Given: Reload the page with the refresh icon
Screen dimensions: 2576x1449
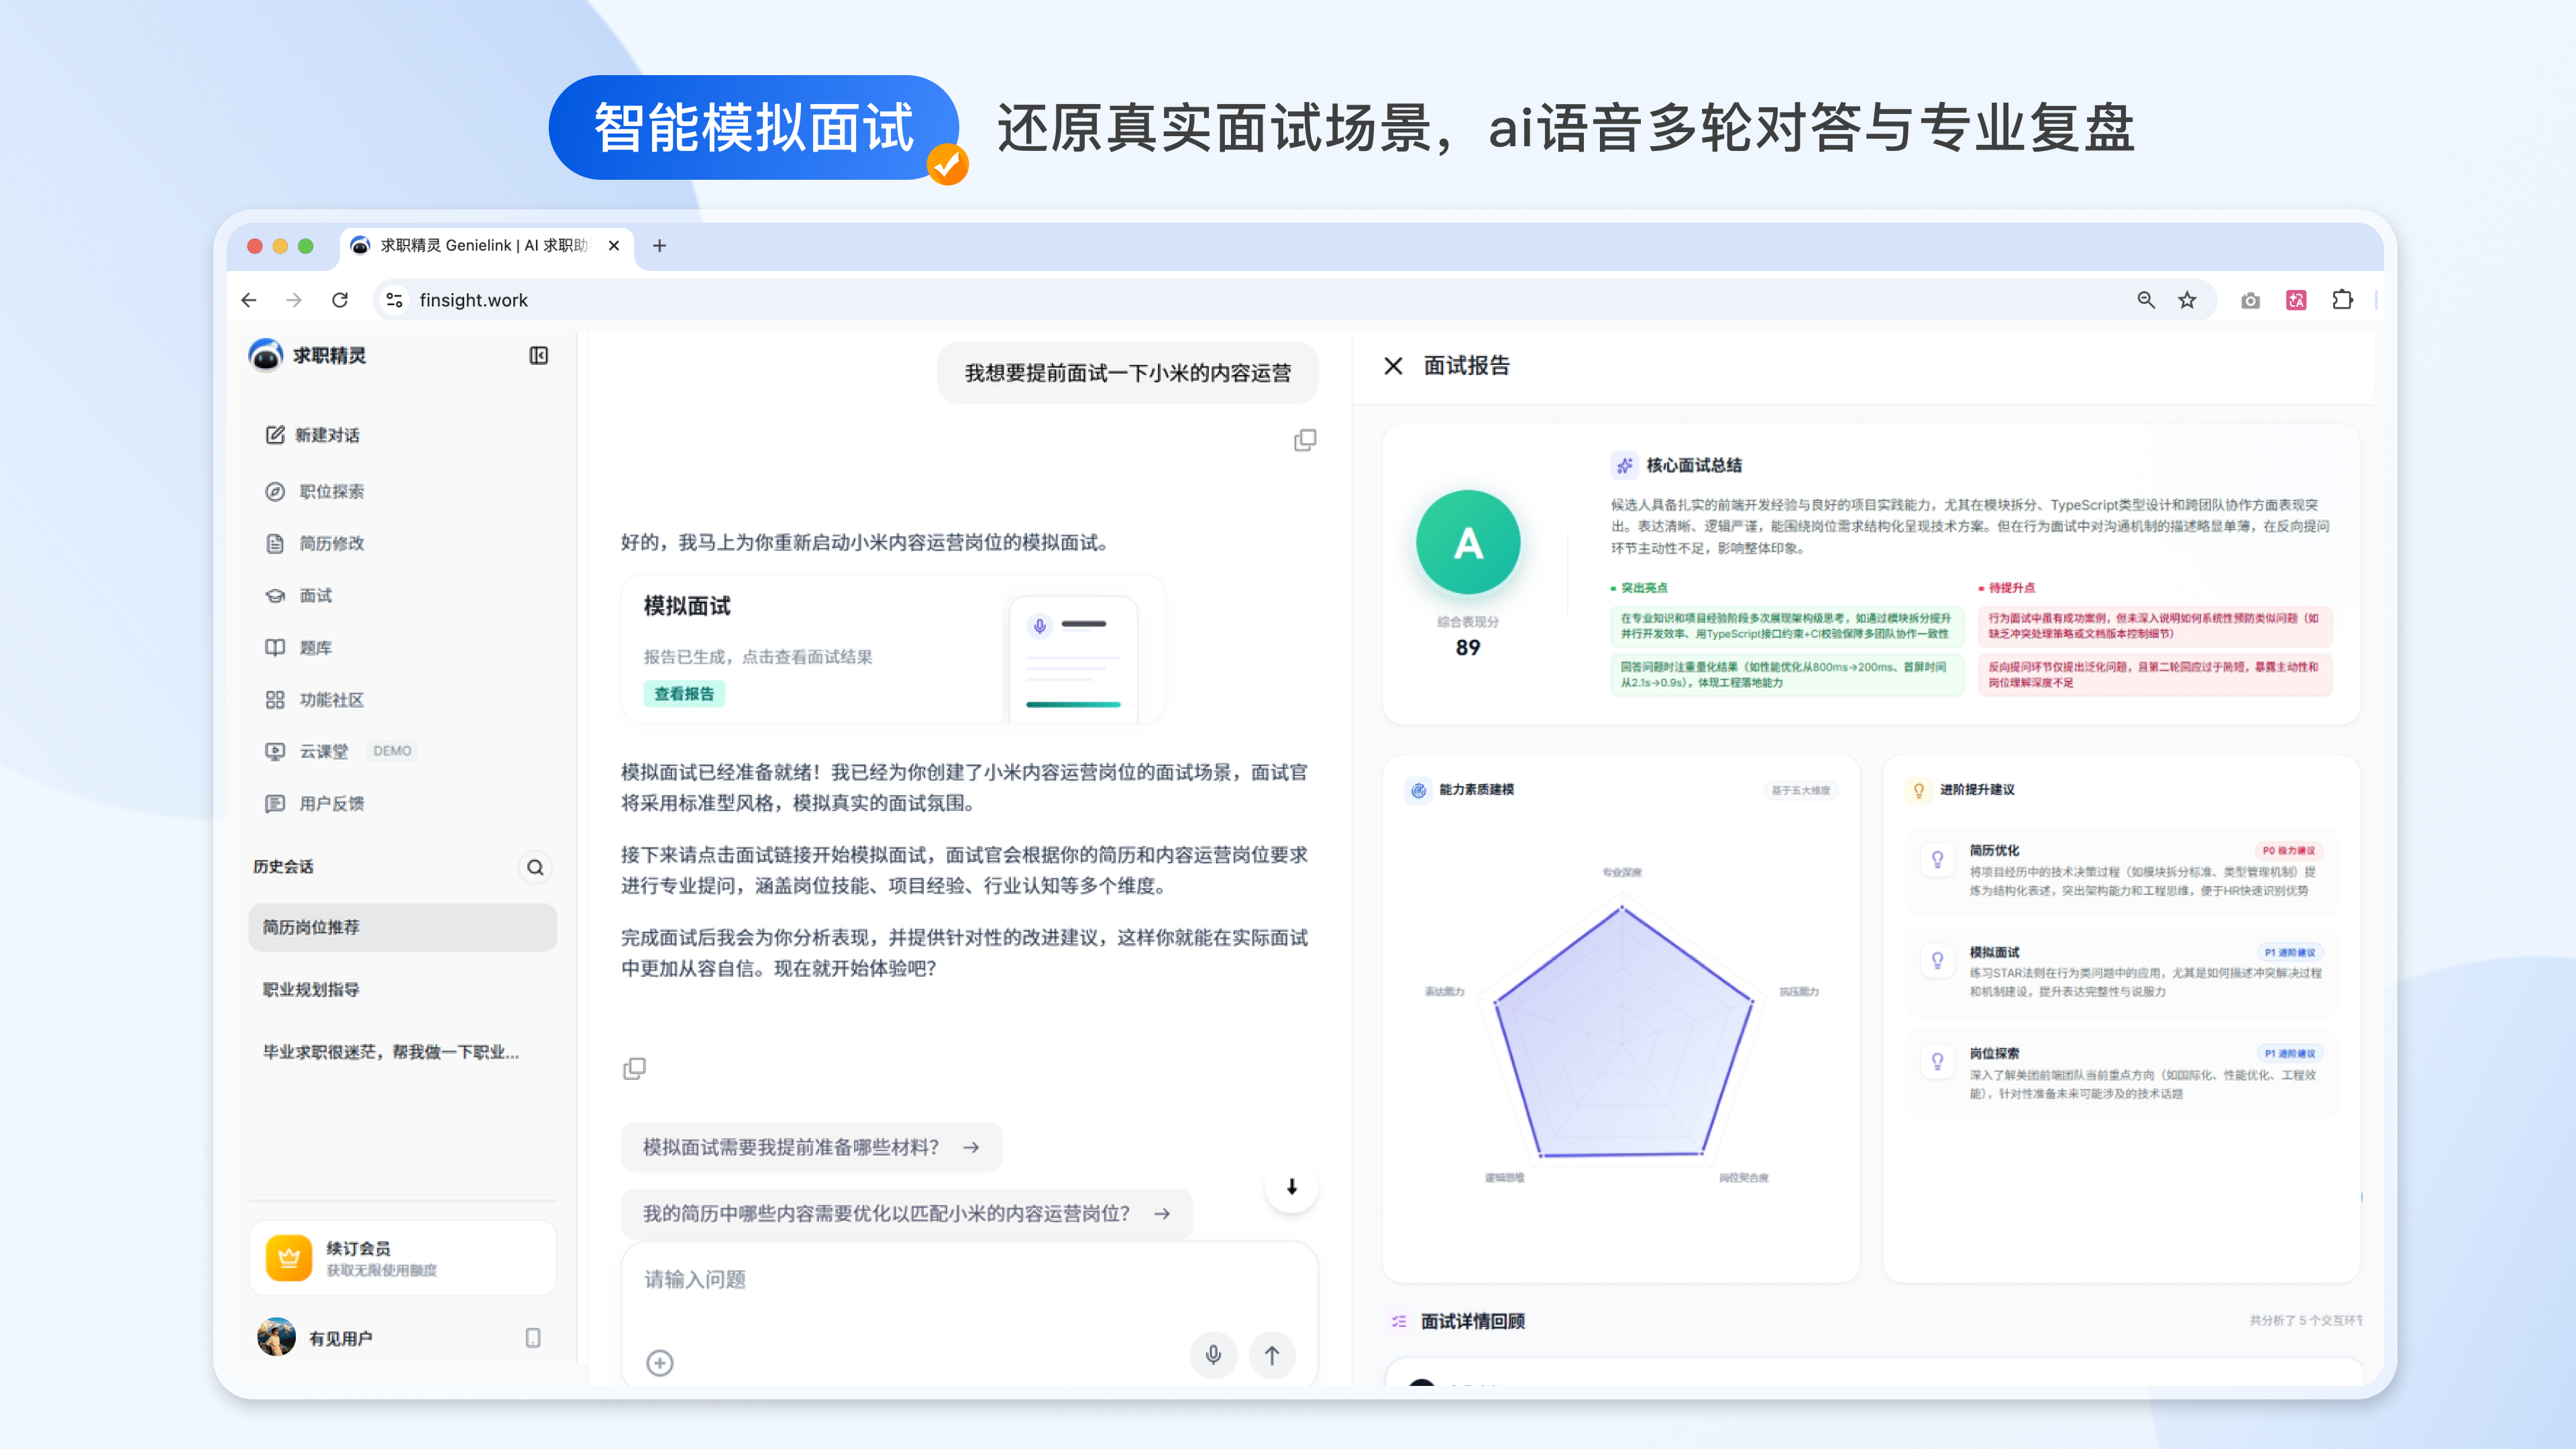Looking at the screenshot, I should [x=340, y=300].
